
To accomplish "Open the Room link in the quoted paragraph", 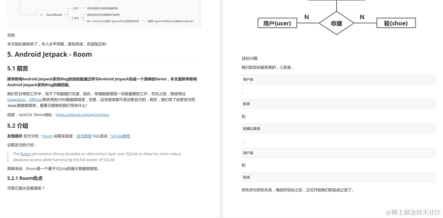I will pyautogui.click(x=25, y=153).
